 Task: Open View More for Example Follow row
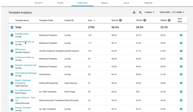point(181,35)
